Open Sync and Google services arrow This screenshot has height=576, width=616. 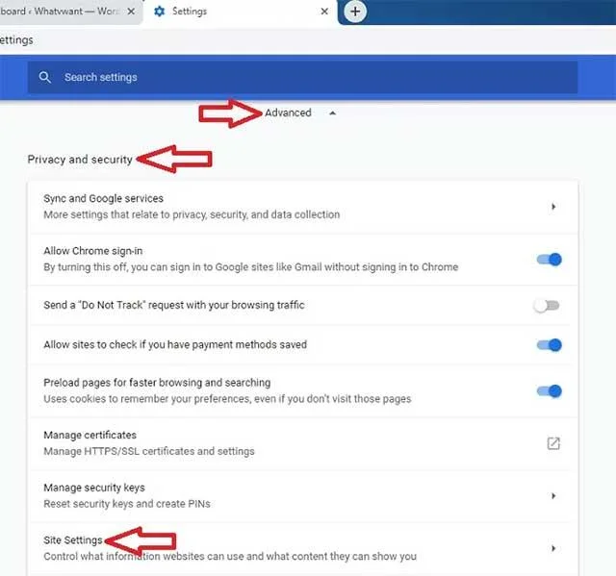click(553, 207)
